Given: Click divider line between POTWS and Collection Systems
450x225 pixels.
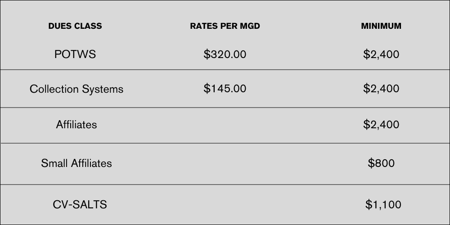Looking at the screenshot, I should coord(225,70).
